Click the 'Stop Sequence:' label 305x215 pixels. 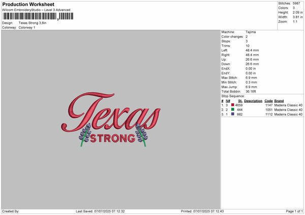pyautogui.click(x=233, y=96)
